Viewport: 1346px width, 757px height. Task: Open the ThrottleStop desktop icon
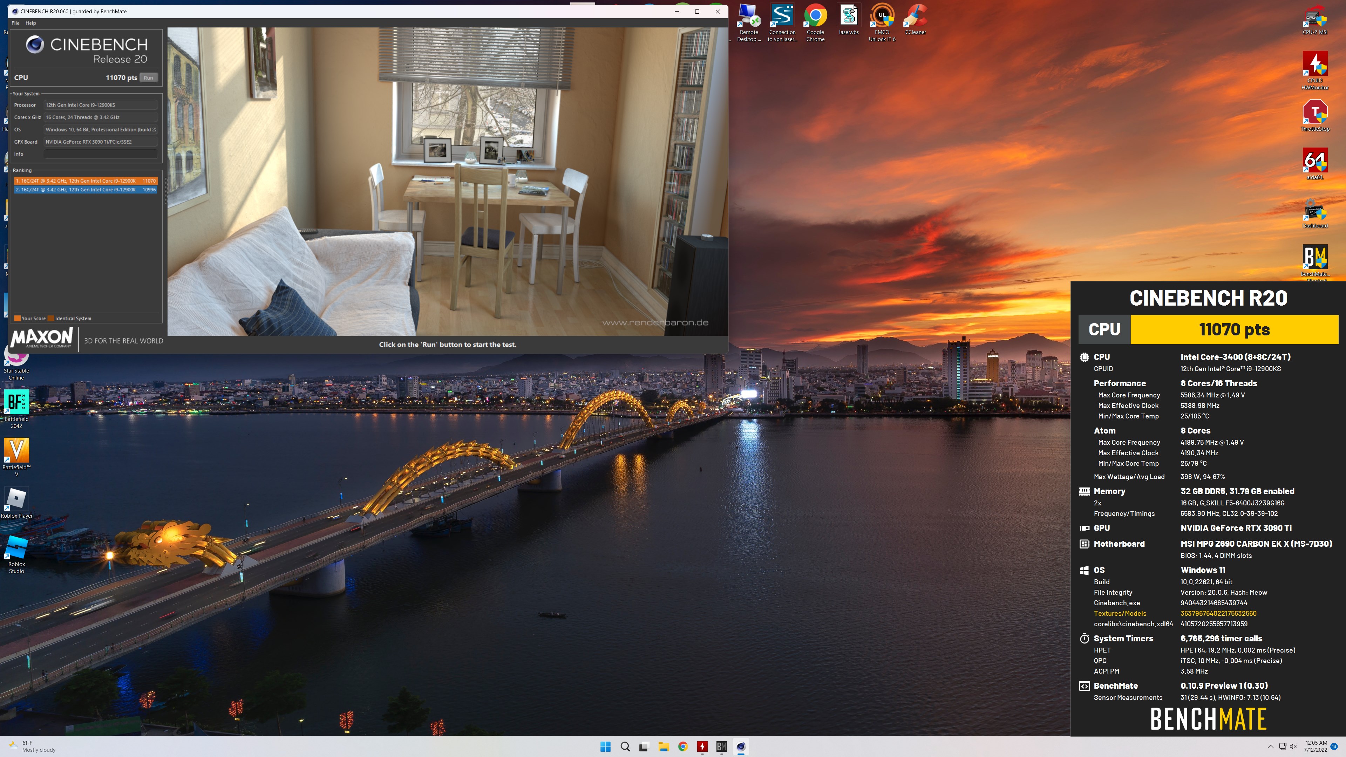tap(1315, 116)
